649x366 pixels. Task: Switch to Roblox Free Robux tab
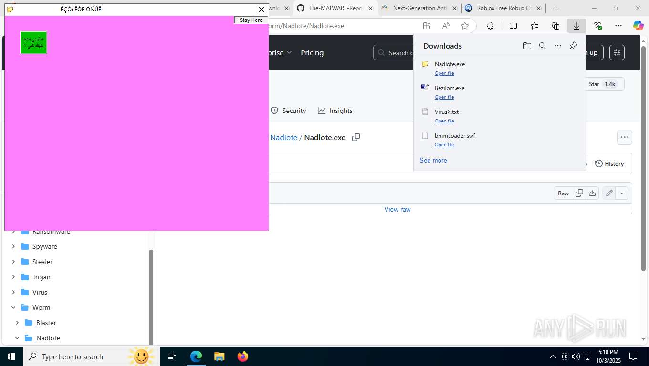503,8
